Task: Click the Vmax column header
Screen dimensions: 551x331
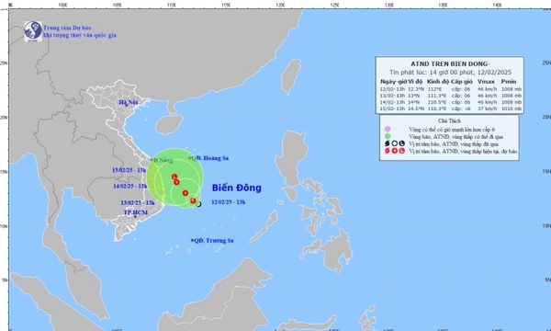Action: [x=486, y=82]
